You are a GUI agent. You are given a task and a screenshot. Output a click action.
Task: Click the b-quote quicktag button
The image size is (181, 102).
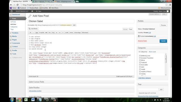click(42, 33)
